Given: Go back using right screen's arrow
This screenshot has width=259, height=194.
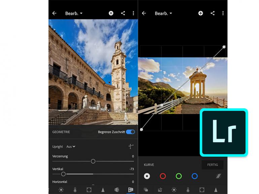Looking at the screenshot, I should [144, 13].
